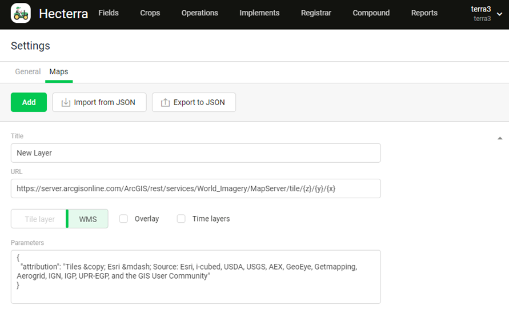Navigate to Registrar in top bar
The image size is (509, 313).
click(316, 13)
